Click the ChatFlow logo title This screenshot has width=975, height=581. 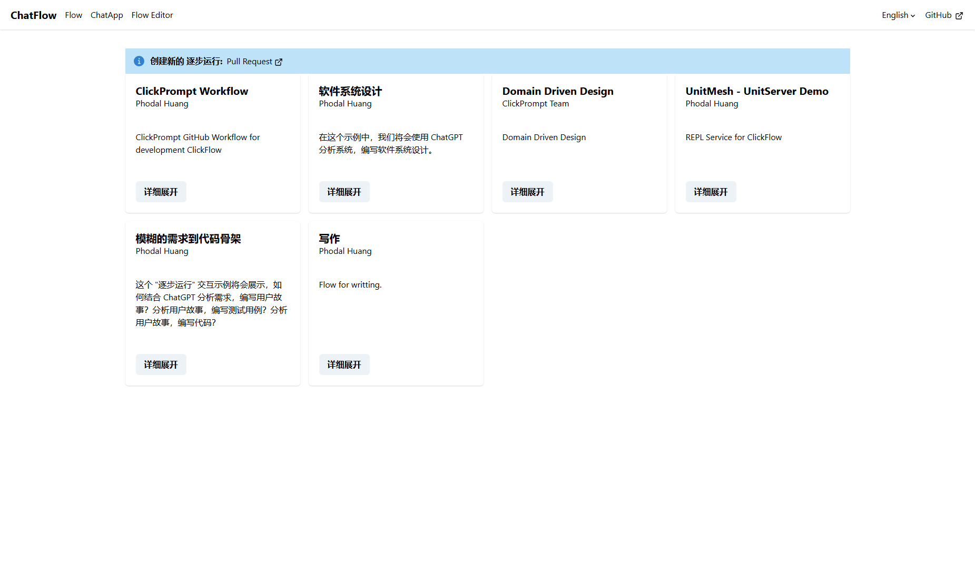coord(34,15)
